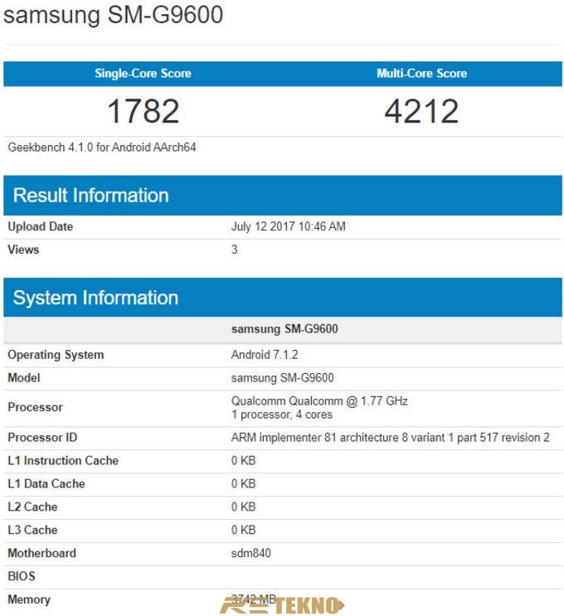Click the samsung SM-G9600 page title
This screenshot has height=616, width=564.
click(113, 15)
